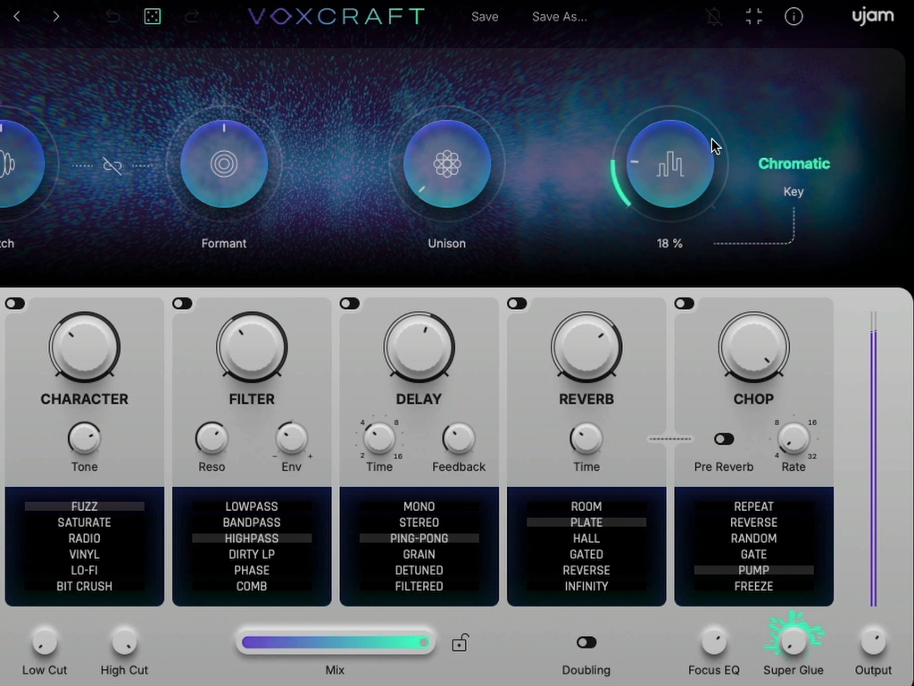The height and width of the screenshot is (686, 914).
Task: Click the redo arrow icon
Action: click(x=192, y=16)
